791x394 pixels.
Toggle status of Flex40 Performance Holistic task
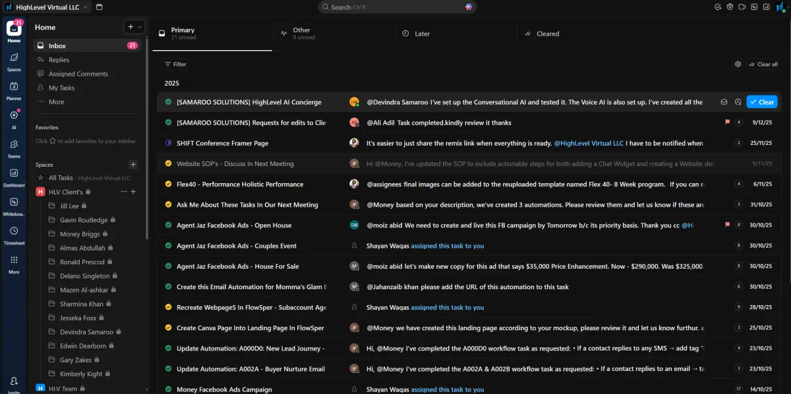pyautogui.click(x=168, y=184)
